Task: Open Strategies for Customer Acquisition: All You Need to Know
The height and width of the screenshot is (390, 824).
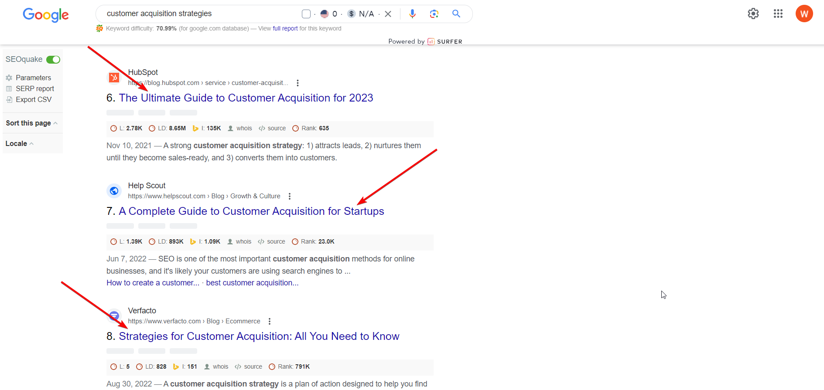Action: click(x=259, y=336)
